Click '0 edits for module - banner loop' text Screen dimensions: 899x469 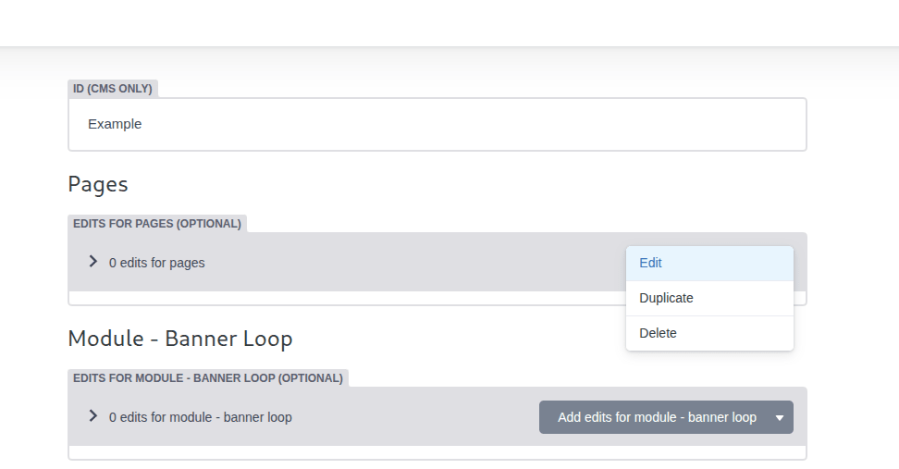click(200, 417)
